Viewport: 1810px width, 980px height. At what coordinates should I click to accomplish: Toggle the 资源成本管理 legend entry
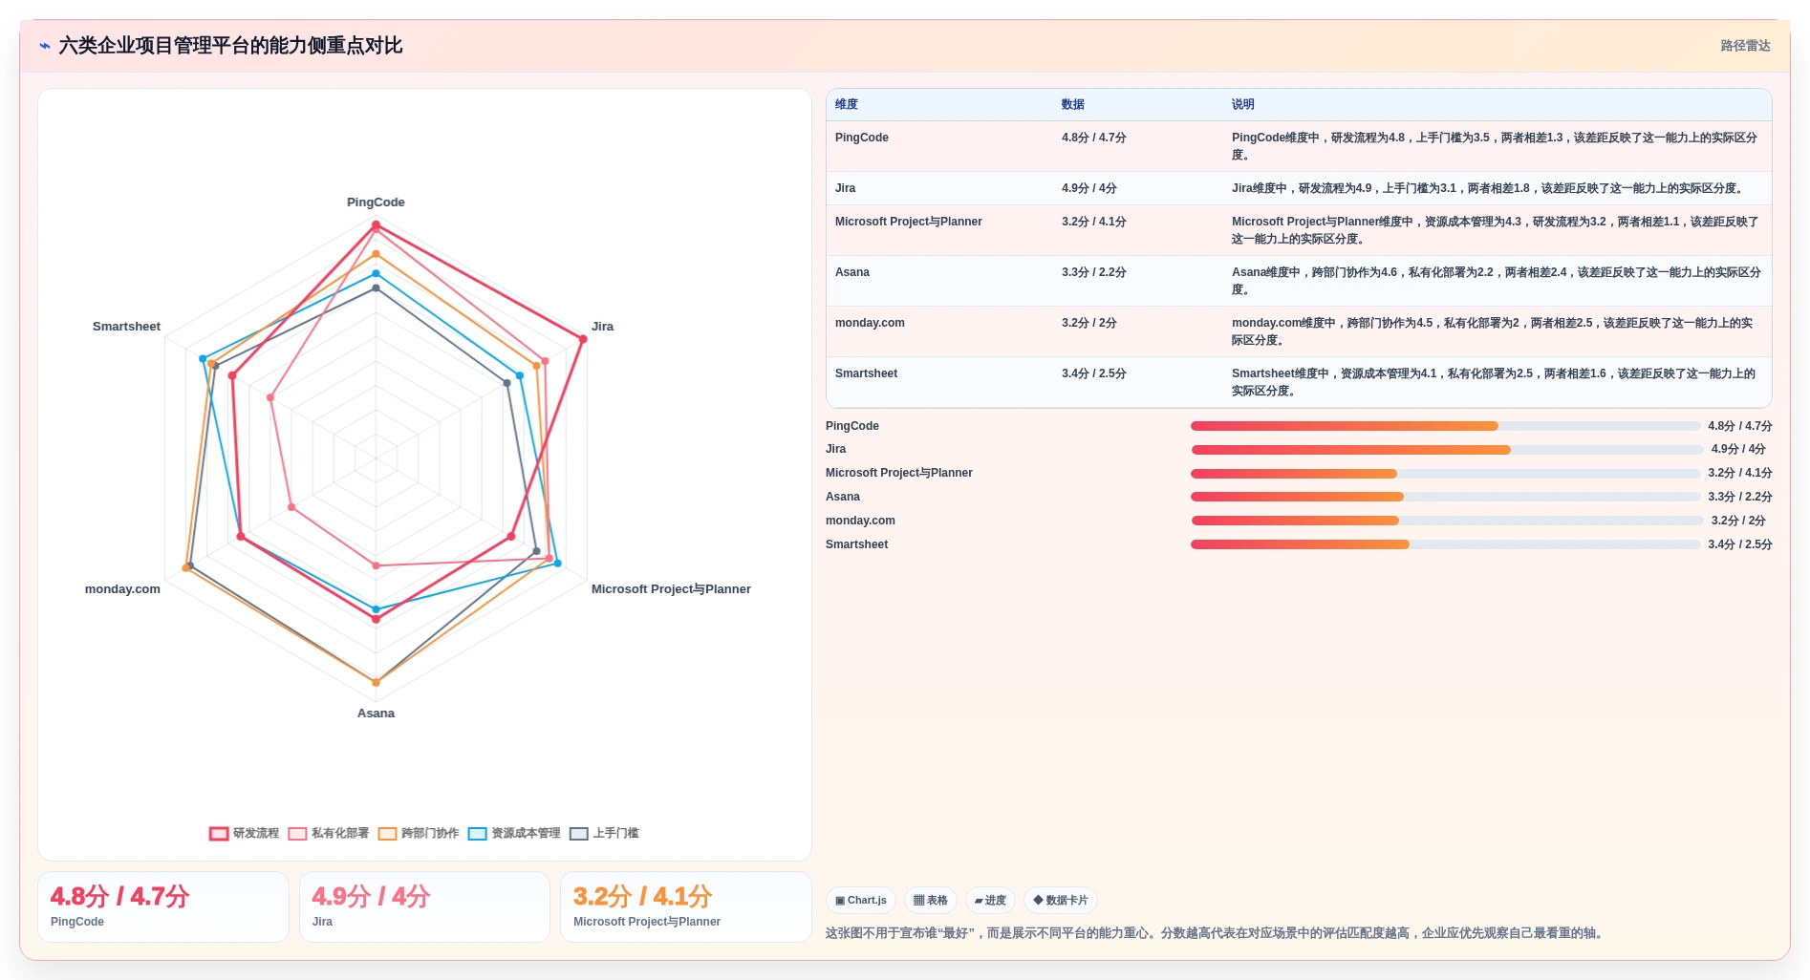pos(514,834)
